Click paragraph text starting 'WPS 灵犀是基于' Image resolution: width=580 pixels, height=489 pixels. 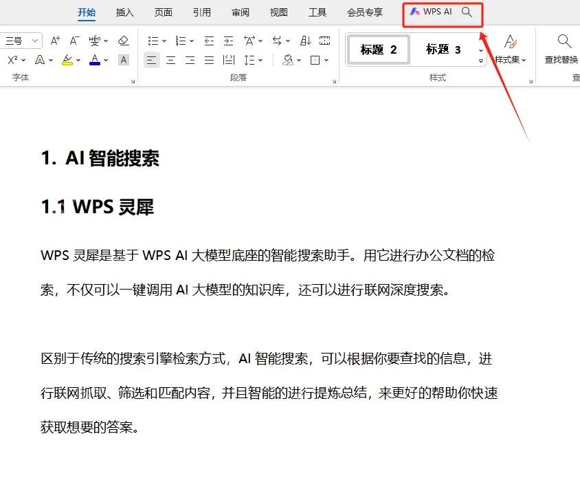pos(268,272)
